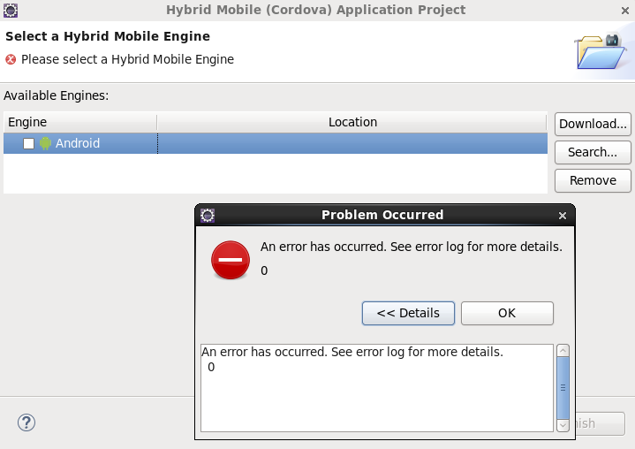Click the details scrollbar up arrow
The image size is (635, 449).
click(563, 352)
